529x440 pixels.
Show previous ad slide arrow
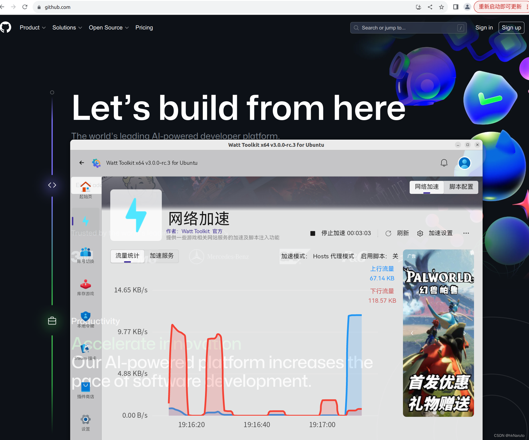(x=412, y=333)
